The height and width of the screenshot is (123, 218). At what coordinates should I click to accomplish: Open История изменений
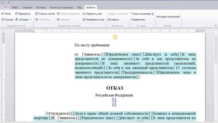168,17
